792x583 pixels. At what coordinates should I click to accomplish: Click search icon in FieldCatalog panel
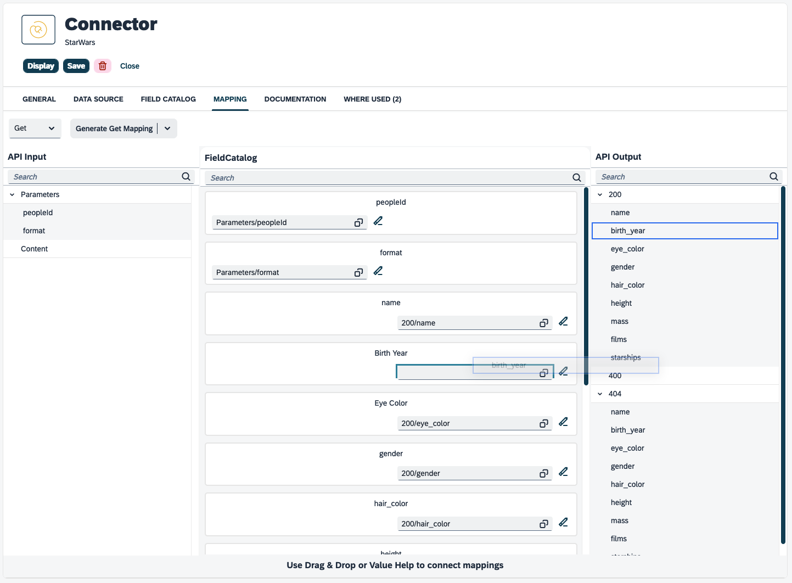tap(576, 178)
